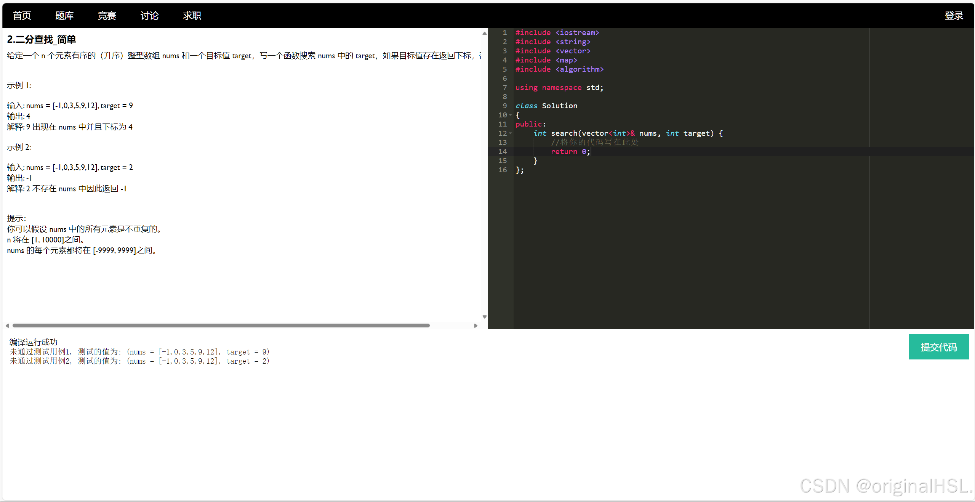The width and height of the screenshot is (975, 502).
Task: Collapse code fold arrow at line 12
Action: click(511, 133)
